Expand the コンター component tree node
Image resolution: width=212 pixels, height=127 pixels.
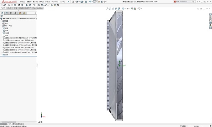point(1,52)
